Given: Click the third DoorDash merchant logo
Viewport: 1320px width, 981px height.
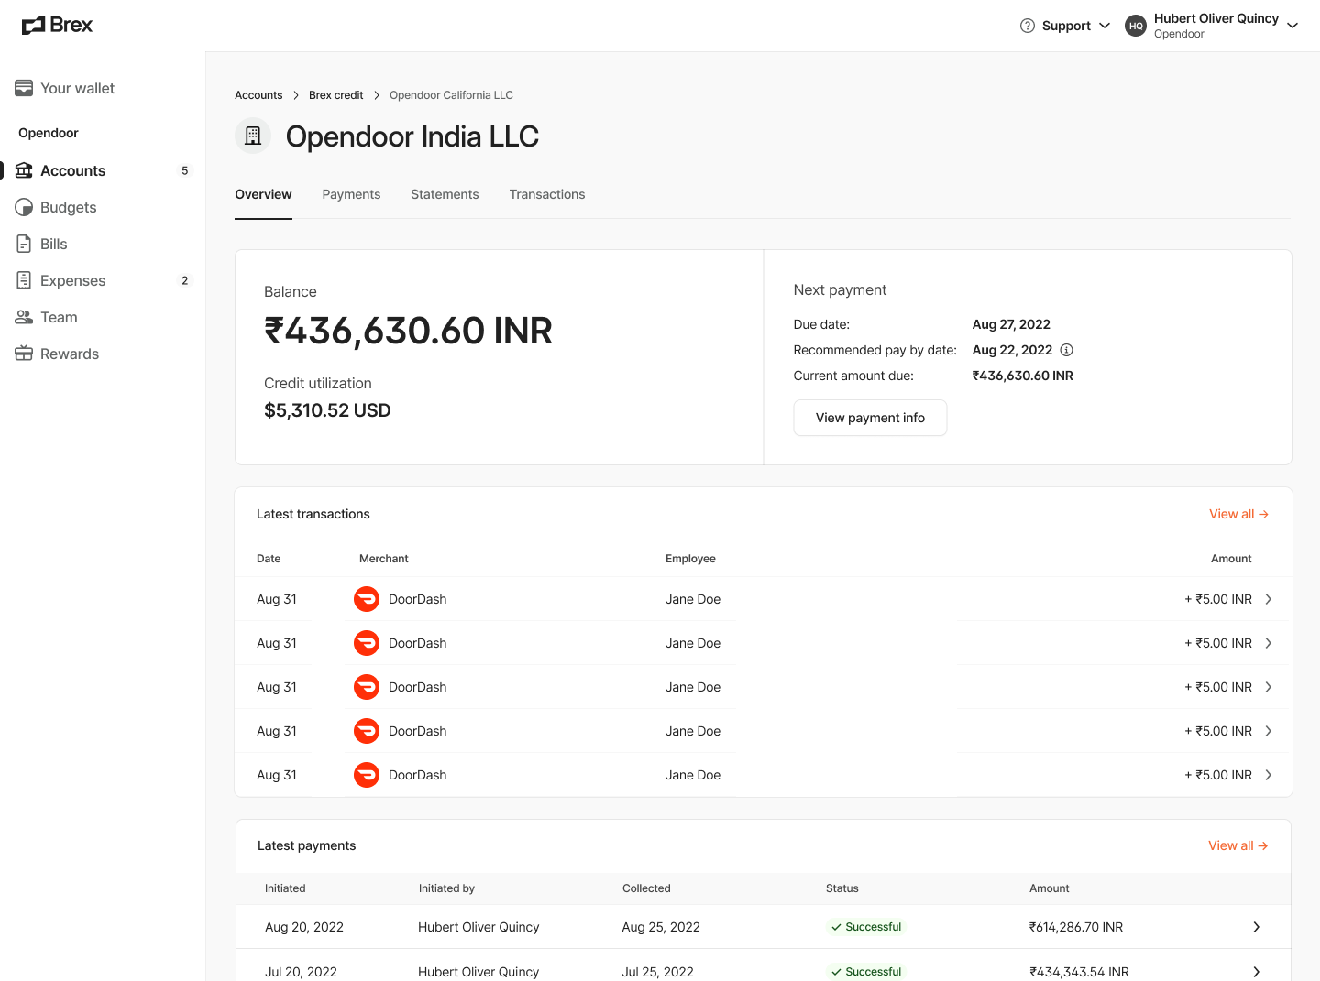Looking at the screenshot, I should [x=367, y=687].
